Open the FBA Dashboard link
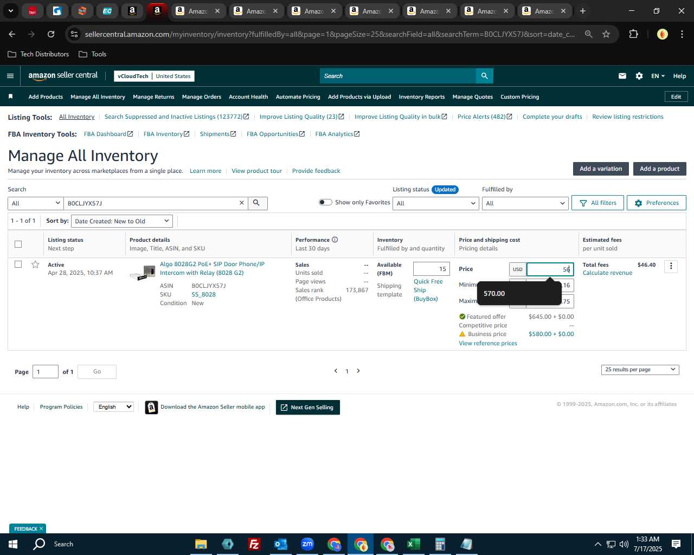Image resolution: width=694 pixels, height=555 pixels. [x=108, y=134]
